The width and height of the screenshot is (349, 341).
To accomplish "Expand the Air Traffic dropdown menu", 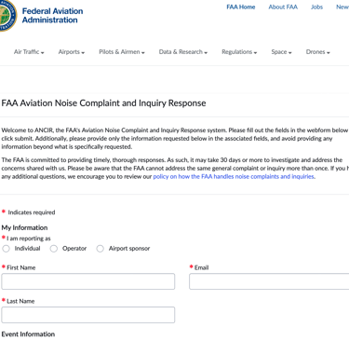I will tap(29, 52).
